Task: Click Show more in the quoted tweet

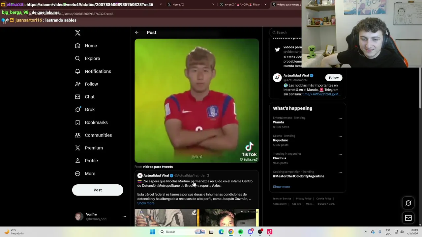Action: tap(146, 203)
